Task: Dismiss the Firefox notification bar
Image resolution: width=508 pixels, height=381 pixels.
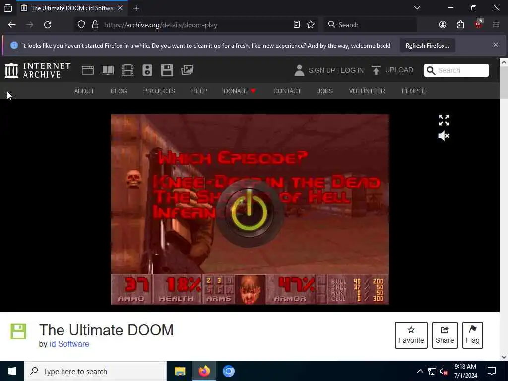Action: coord(496,45)
